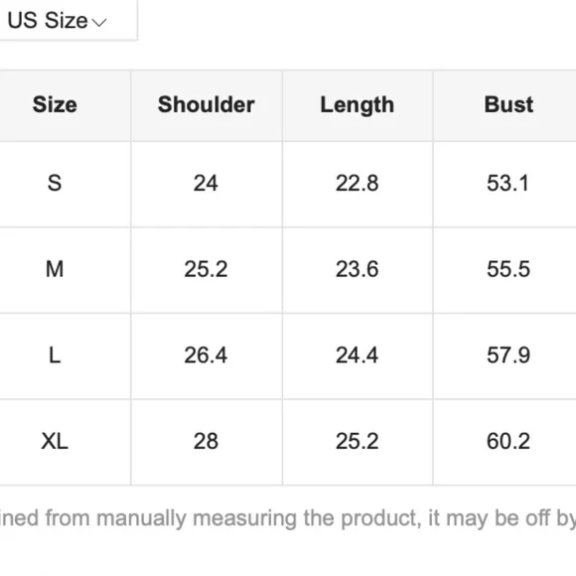The image size is (576, 576).
Task: Click length value 23.6 for size M
Action: coord(358,269)
